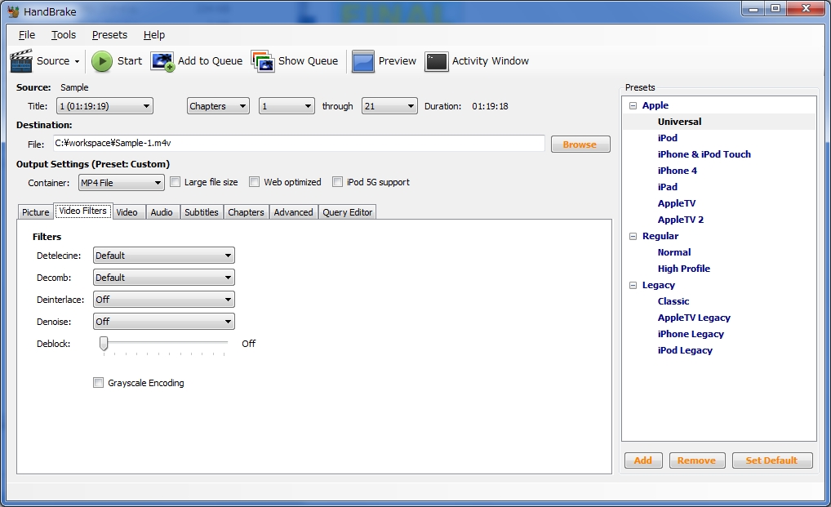Screen dimensions: 831x507
Task: Open the end chapter dropdown showing 21
Action: point(389,106)
